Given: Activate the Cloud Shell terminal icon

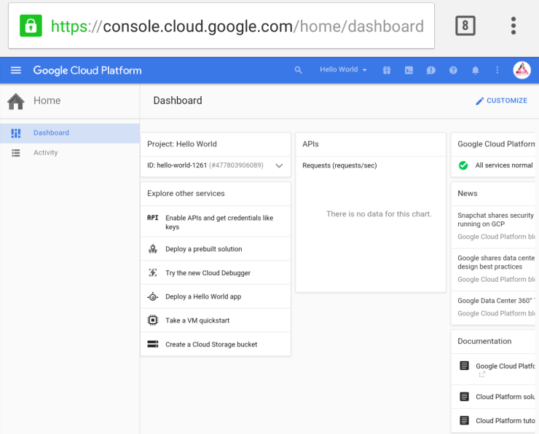Looking at the screenshot, I should (409, 71).
